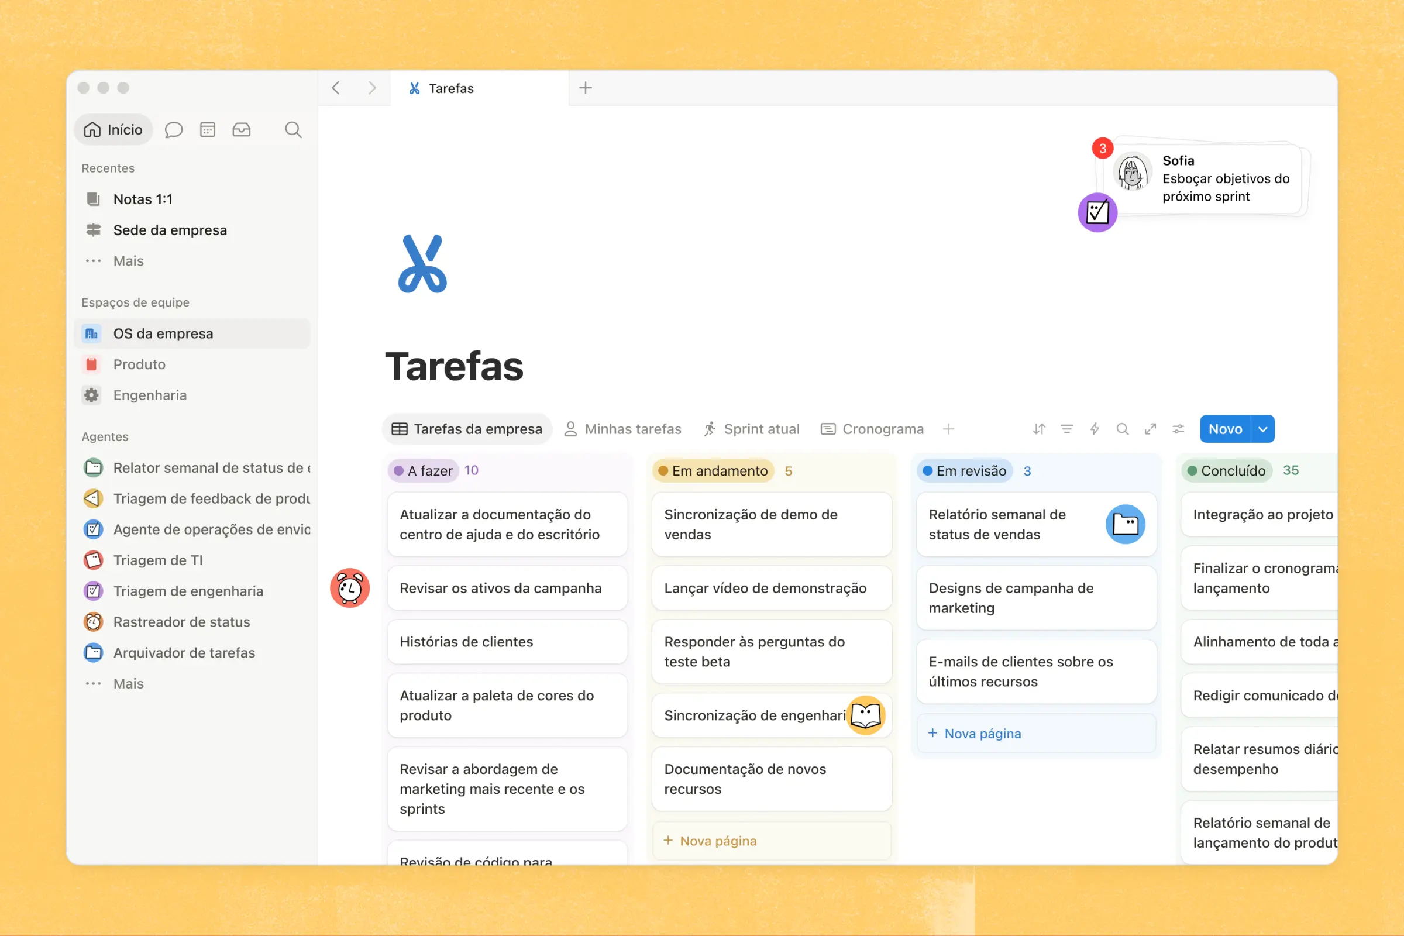
Task: Click the Início home button
Action: click(x=113, y=129)
